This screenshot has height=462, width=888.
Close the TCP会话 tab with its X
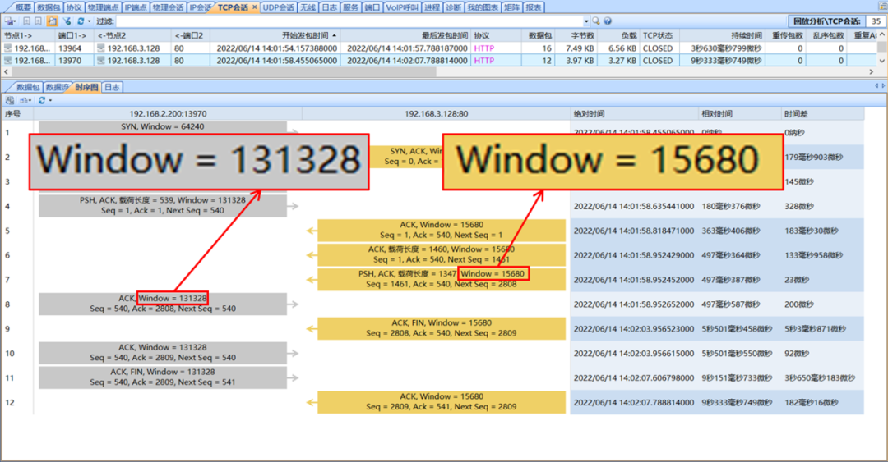pyautogui.click(x=254, y=7)
